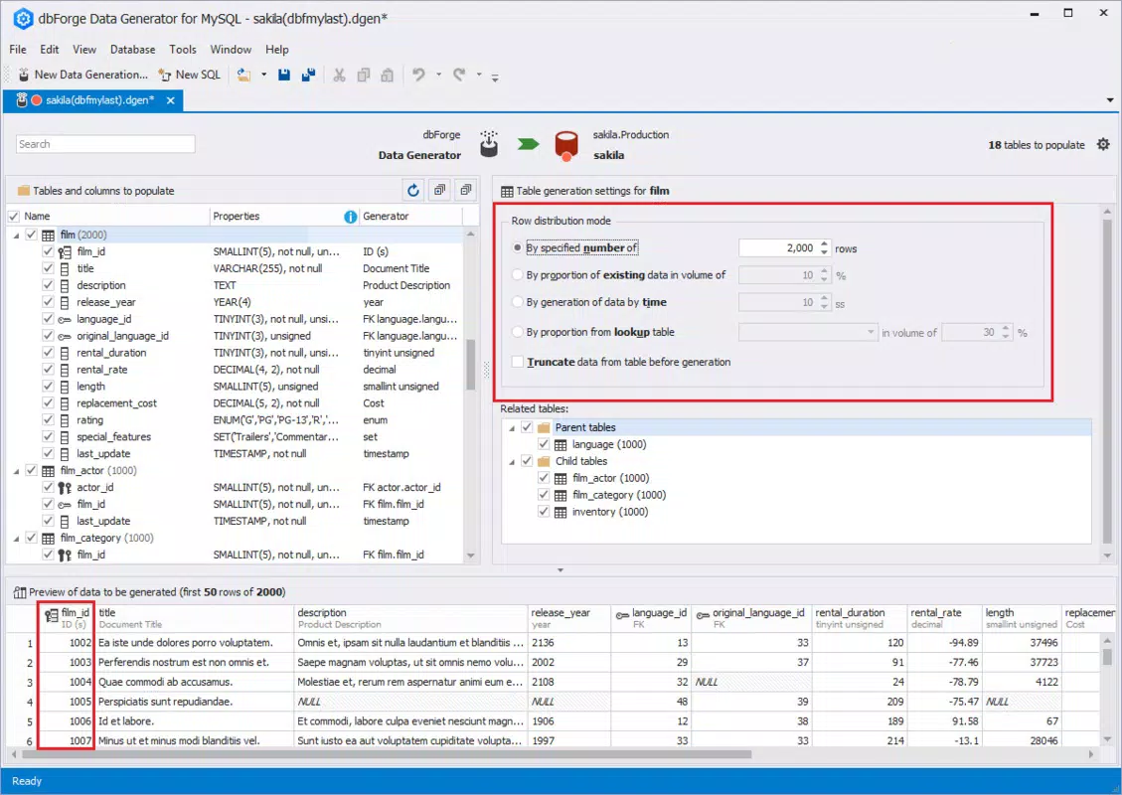The width and height of the screenshot is (1122, 795).
Task: Open the dropdown arrow beside Open icon
Action: click(263, 75)
